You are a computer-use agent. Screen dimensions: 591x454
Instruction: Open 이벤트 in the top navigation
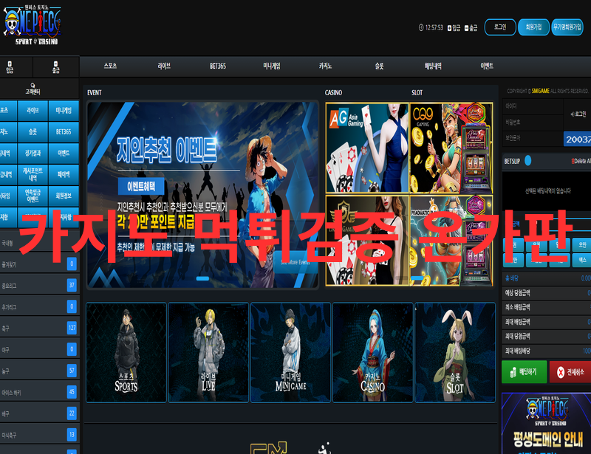[487, 66]
